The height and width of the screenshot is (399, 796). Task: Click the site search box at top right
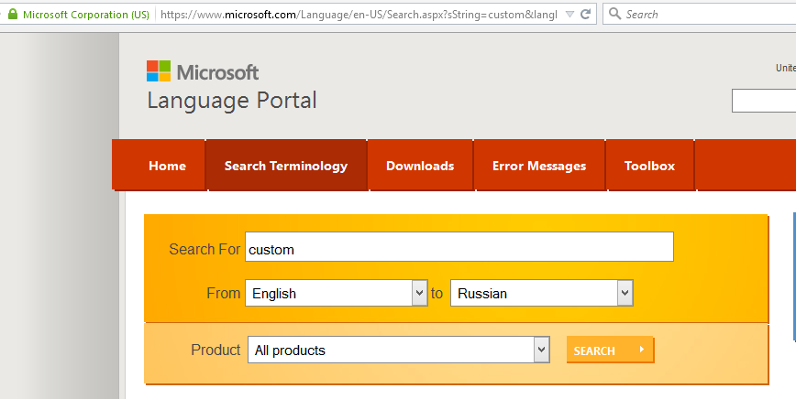[764, 101]
